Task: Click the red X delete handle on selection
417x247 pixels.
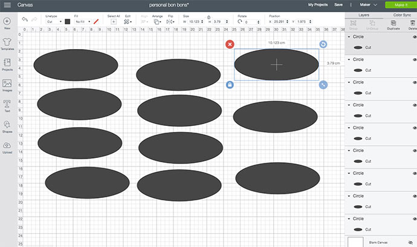Action: pos(230,44)
